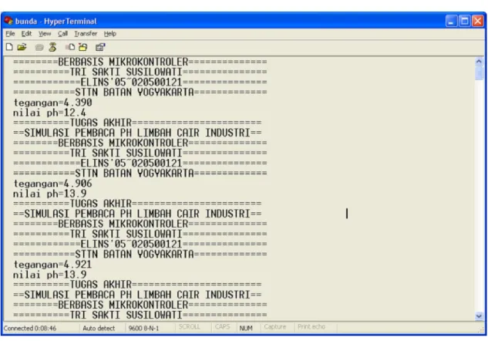The width and height of the screenshot is (488, 341).
Task: Click the New connection toolbar icon
Action: tap(9, 47)
